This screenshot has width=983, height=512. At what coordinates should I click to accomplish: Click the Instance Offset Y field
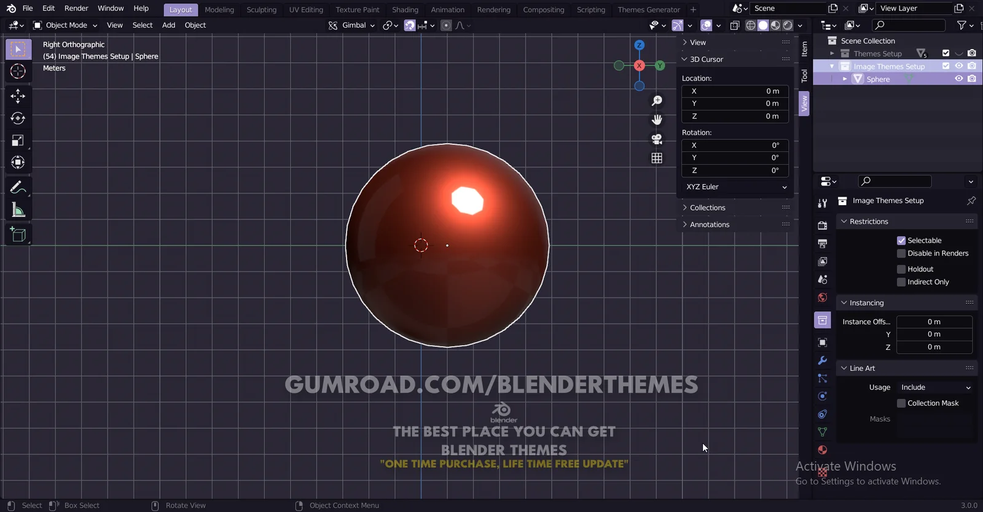pos(934,335)
